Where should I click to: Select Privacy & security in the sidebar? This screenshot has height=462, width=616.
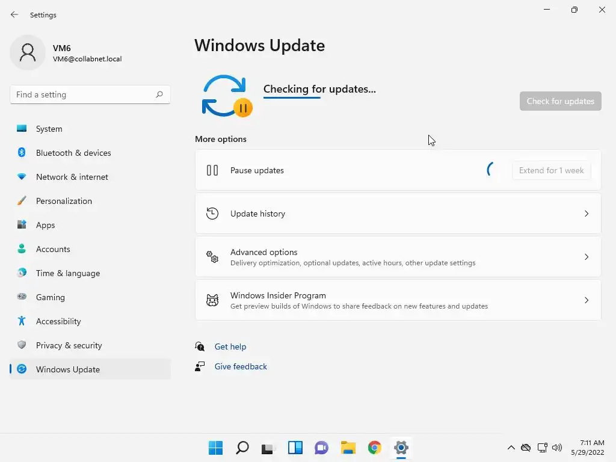[90, 345]
